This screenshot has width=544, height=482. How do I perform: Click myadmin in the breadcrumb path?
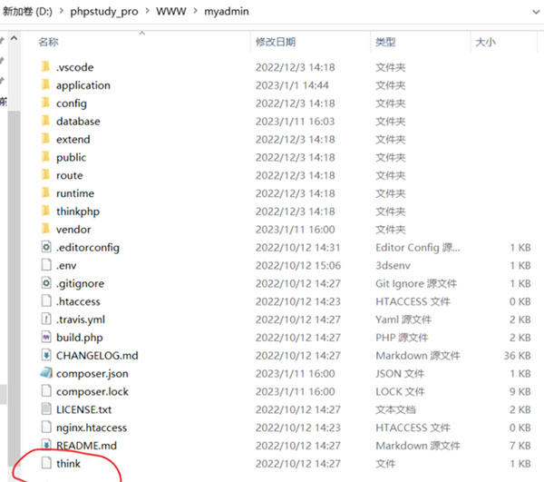coord(226,11)
